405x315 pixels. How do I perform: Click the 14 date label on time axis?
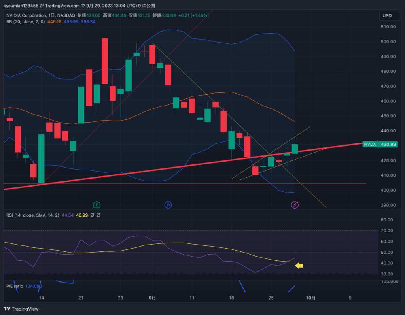pos(41,298)
